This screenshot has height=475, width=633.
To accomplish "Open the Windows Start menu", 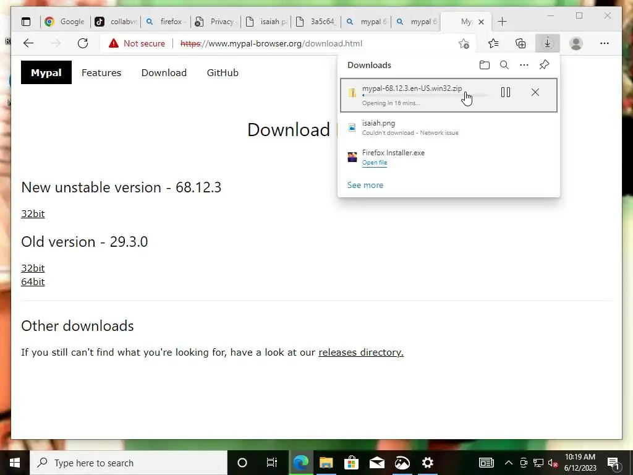I will pos(15,463).
